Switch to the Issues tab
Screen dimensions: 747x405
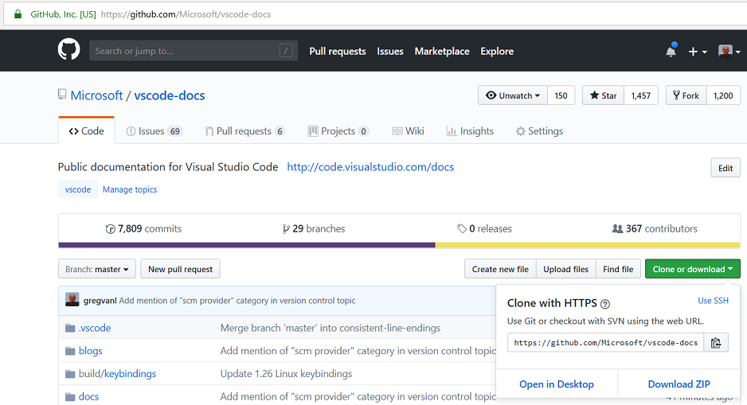pyautogui.click(x=154, y=130)
